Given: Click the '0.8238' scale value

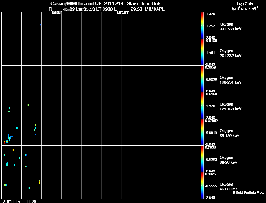Looking at the screenshot, I should click(211, 79).
